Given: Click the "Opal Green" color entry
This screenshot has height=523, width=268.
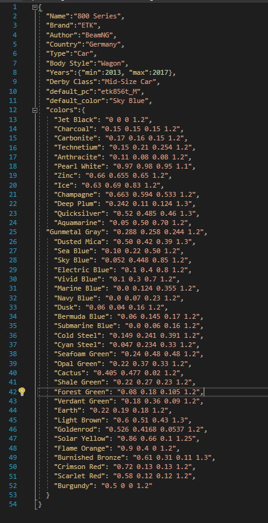Looking at the screenshot, I should point(123,363).
